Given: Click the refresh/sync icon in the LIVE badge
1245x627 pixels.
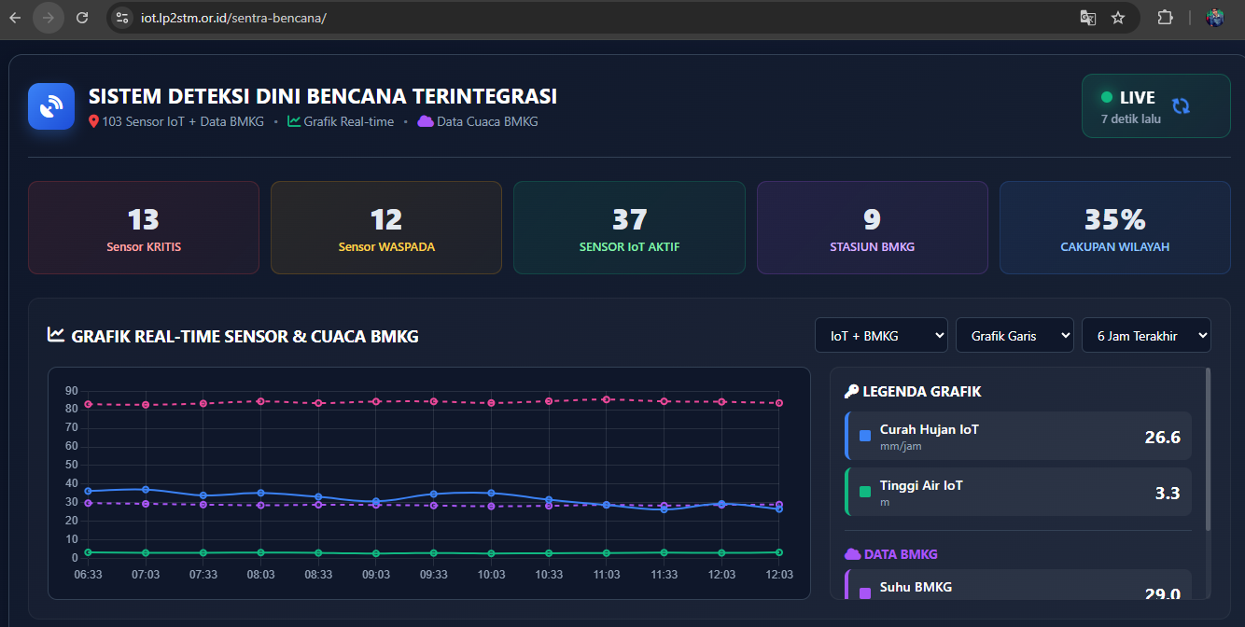Looking at the screenshot, I should point(1182,105).
